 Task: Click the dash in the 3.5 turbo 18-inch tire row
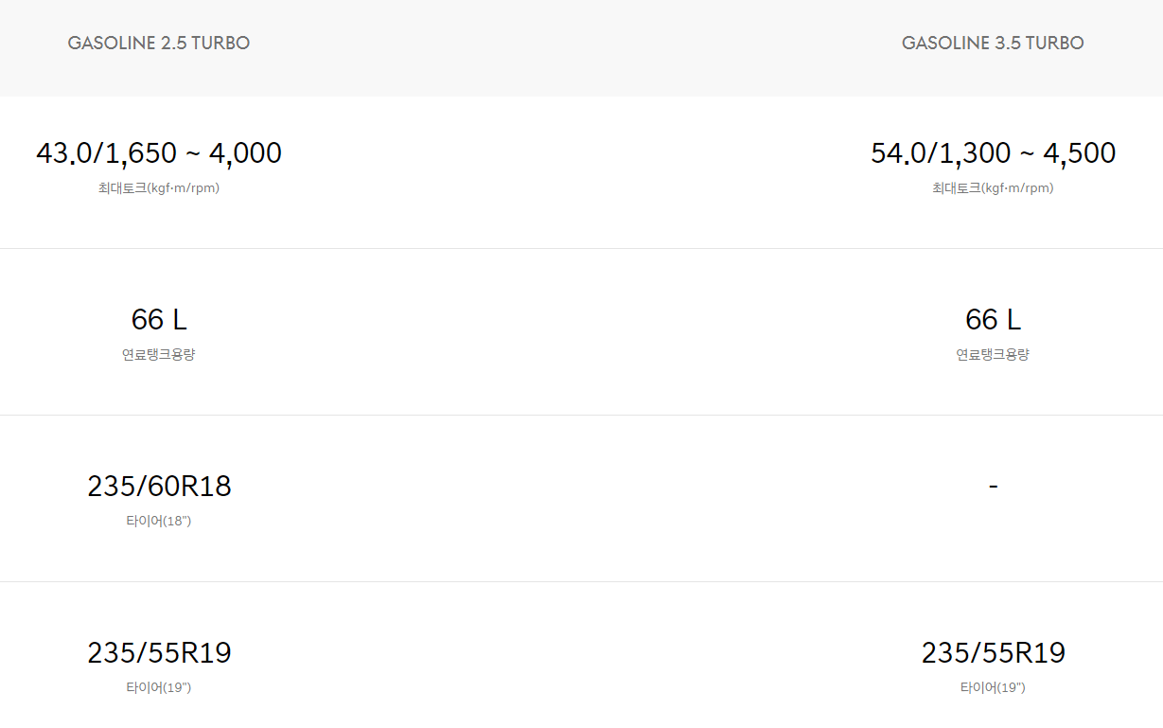pyautogui.click(x=993, y=487)
